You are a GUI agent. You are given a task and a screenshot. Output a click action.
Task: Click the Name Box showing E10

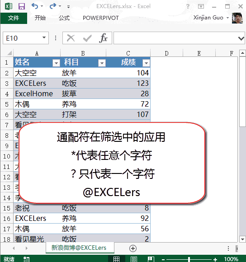[x=26, y=38]
